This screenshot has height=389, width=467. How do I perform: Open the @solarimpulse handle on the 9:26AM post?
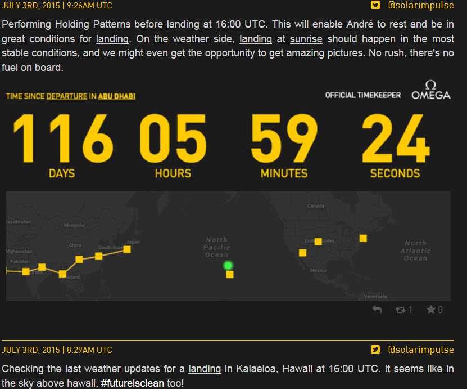coord(420,6)
